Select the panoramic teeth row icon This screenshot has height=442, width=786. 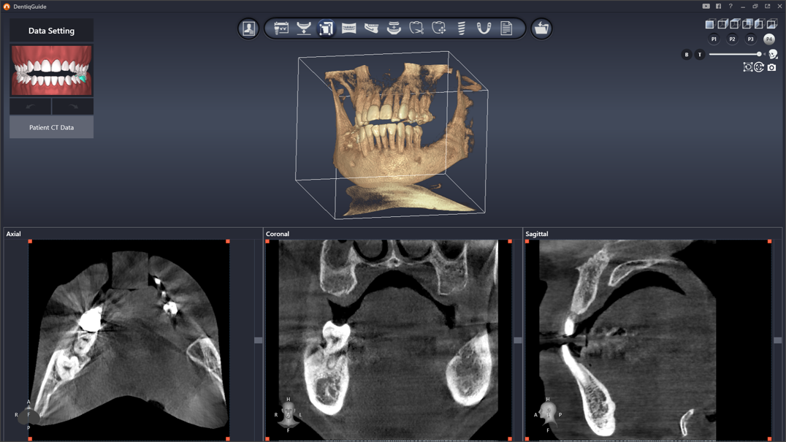coord(349,28)
